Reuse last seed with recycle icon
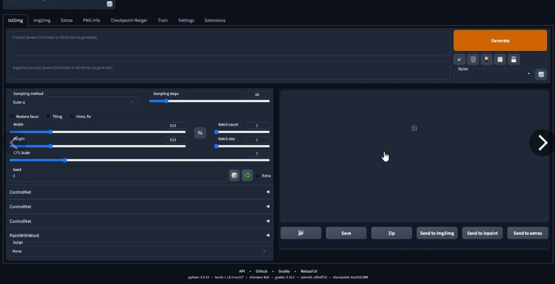 pos(247,175)
